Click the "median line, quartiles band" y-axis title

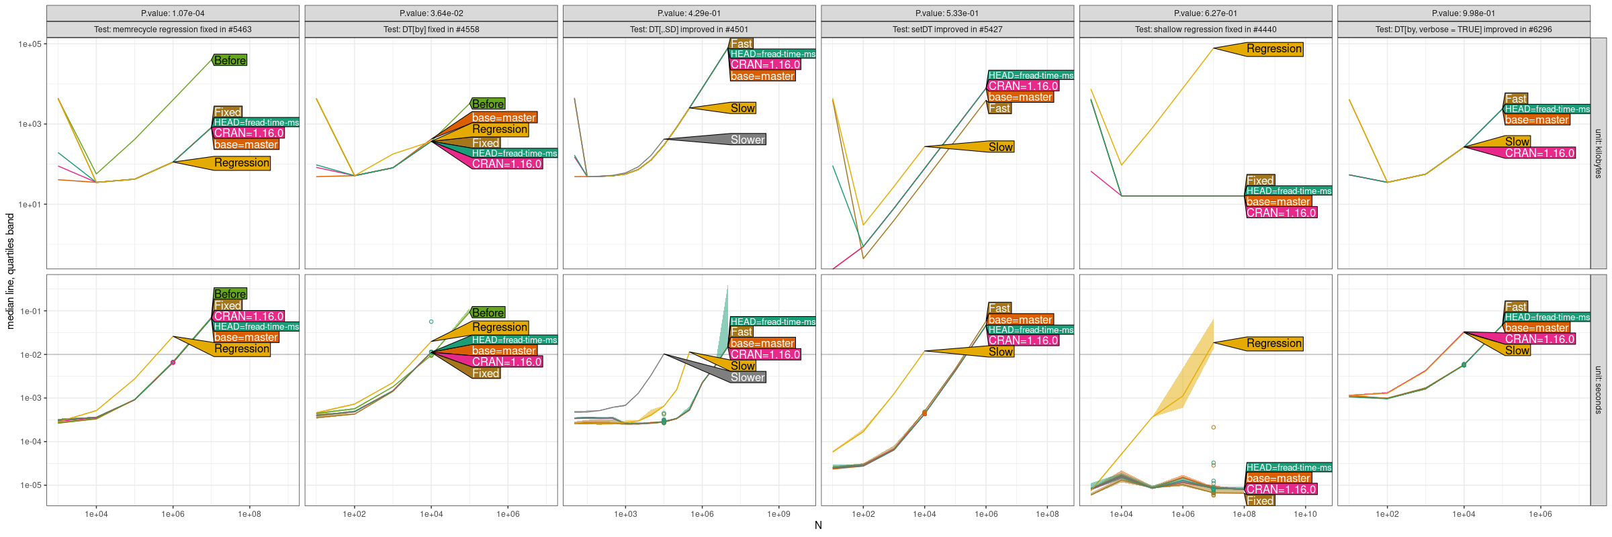(10, 271)
